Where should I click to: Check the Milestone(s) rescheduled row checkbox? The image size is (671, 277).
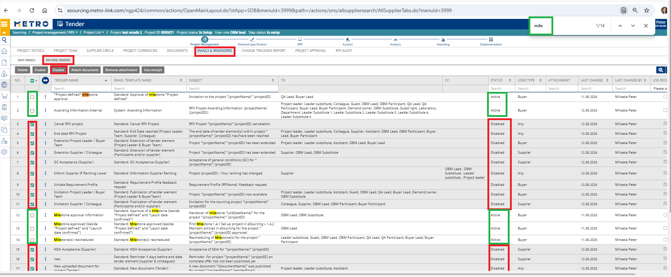32,240
